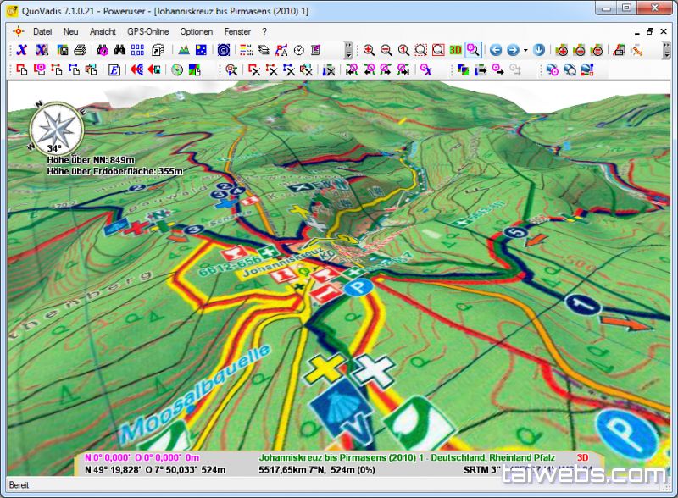Toggle the zoom 1:1 magnifier icon

tap(403, 50)
